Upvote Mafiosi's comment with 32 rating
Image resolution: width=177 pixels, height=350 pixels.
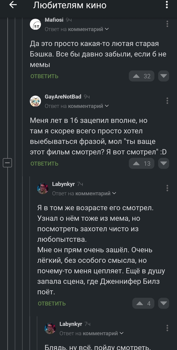point(137,76)
